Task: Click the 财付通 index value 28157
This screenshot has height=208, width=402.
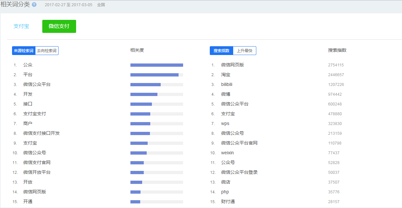Action: 334,202
